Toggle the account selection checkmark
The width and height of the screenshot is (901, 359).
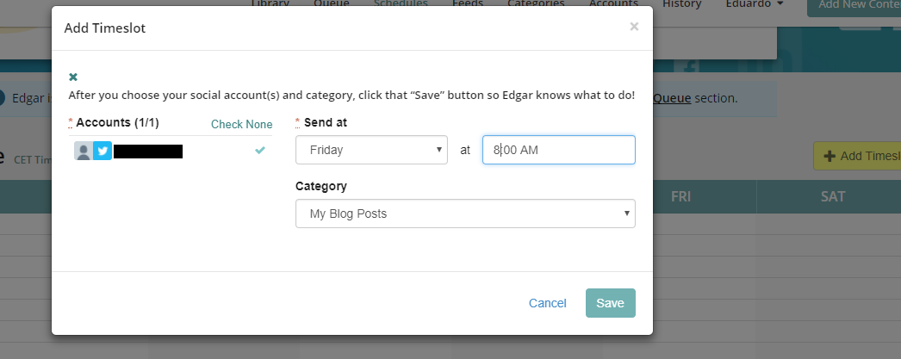(260, 151)
